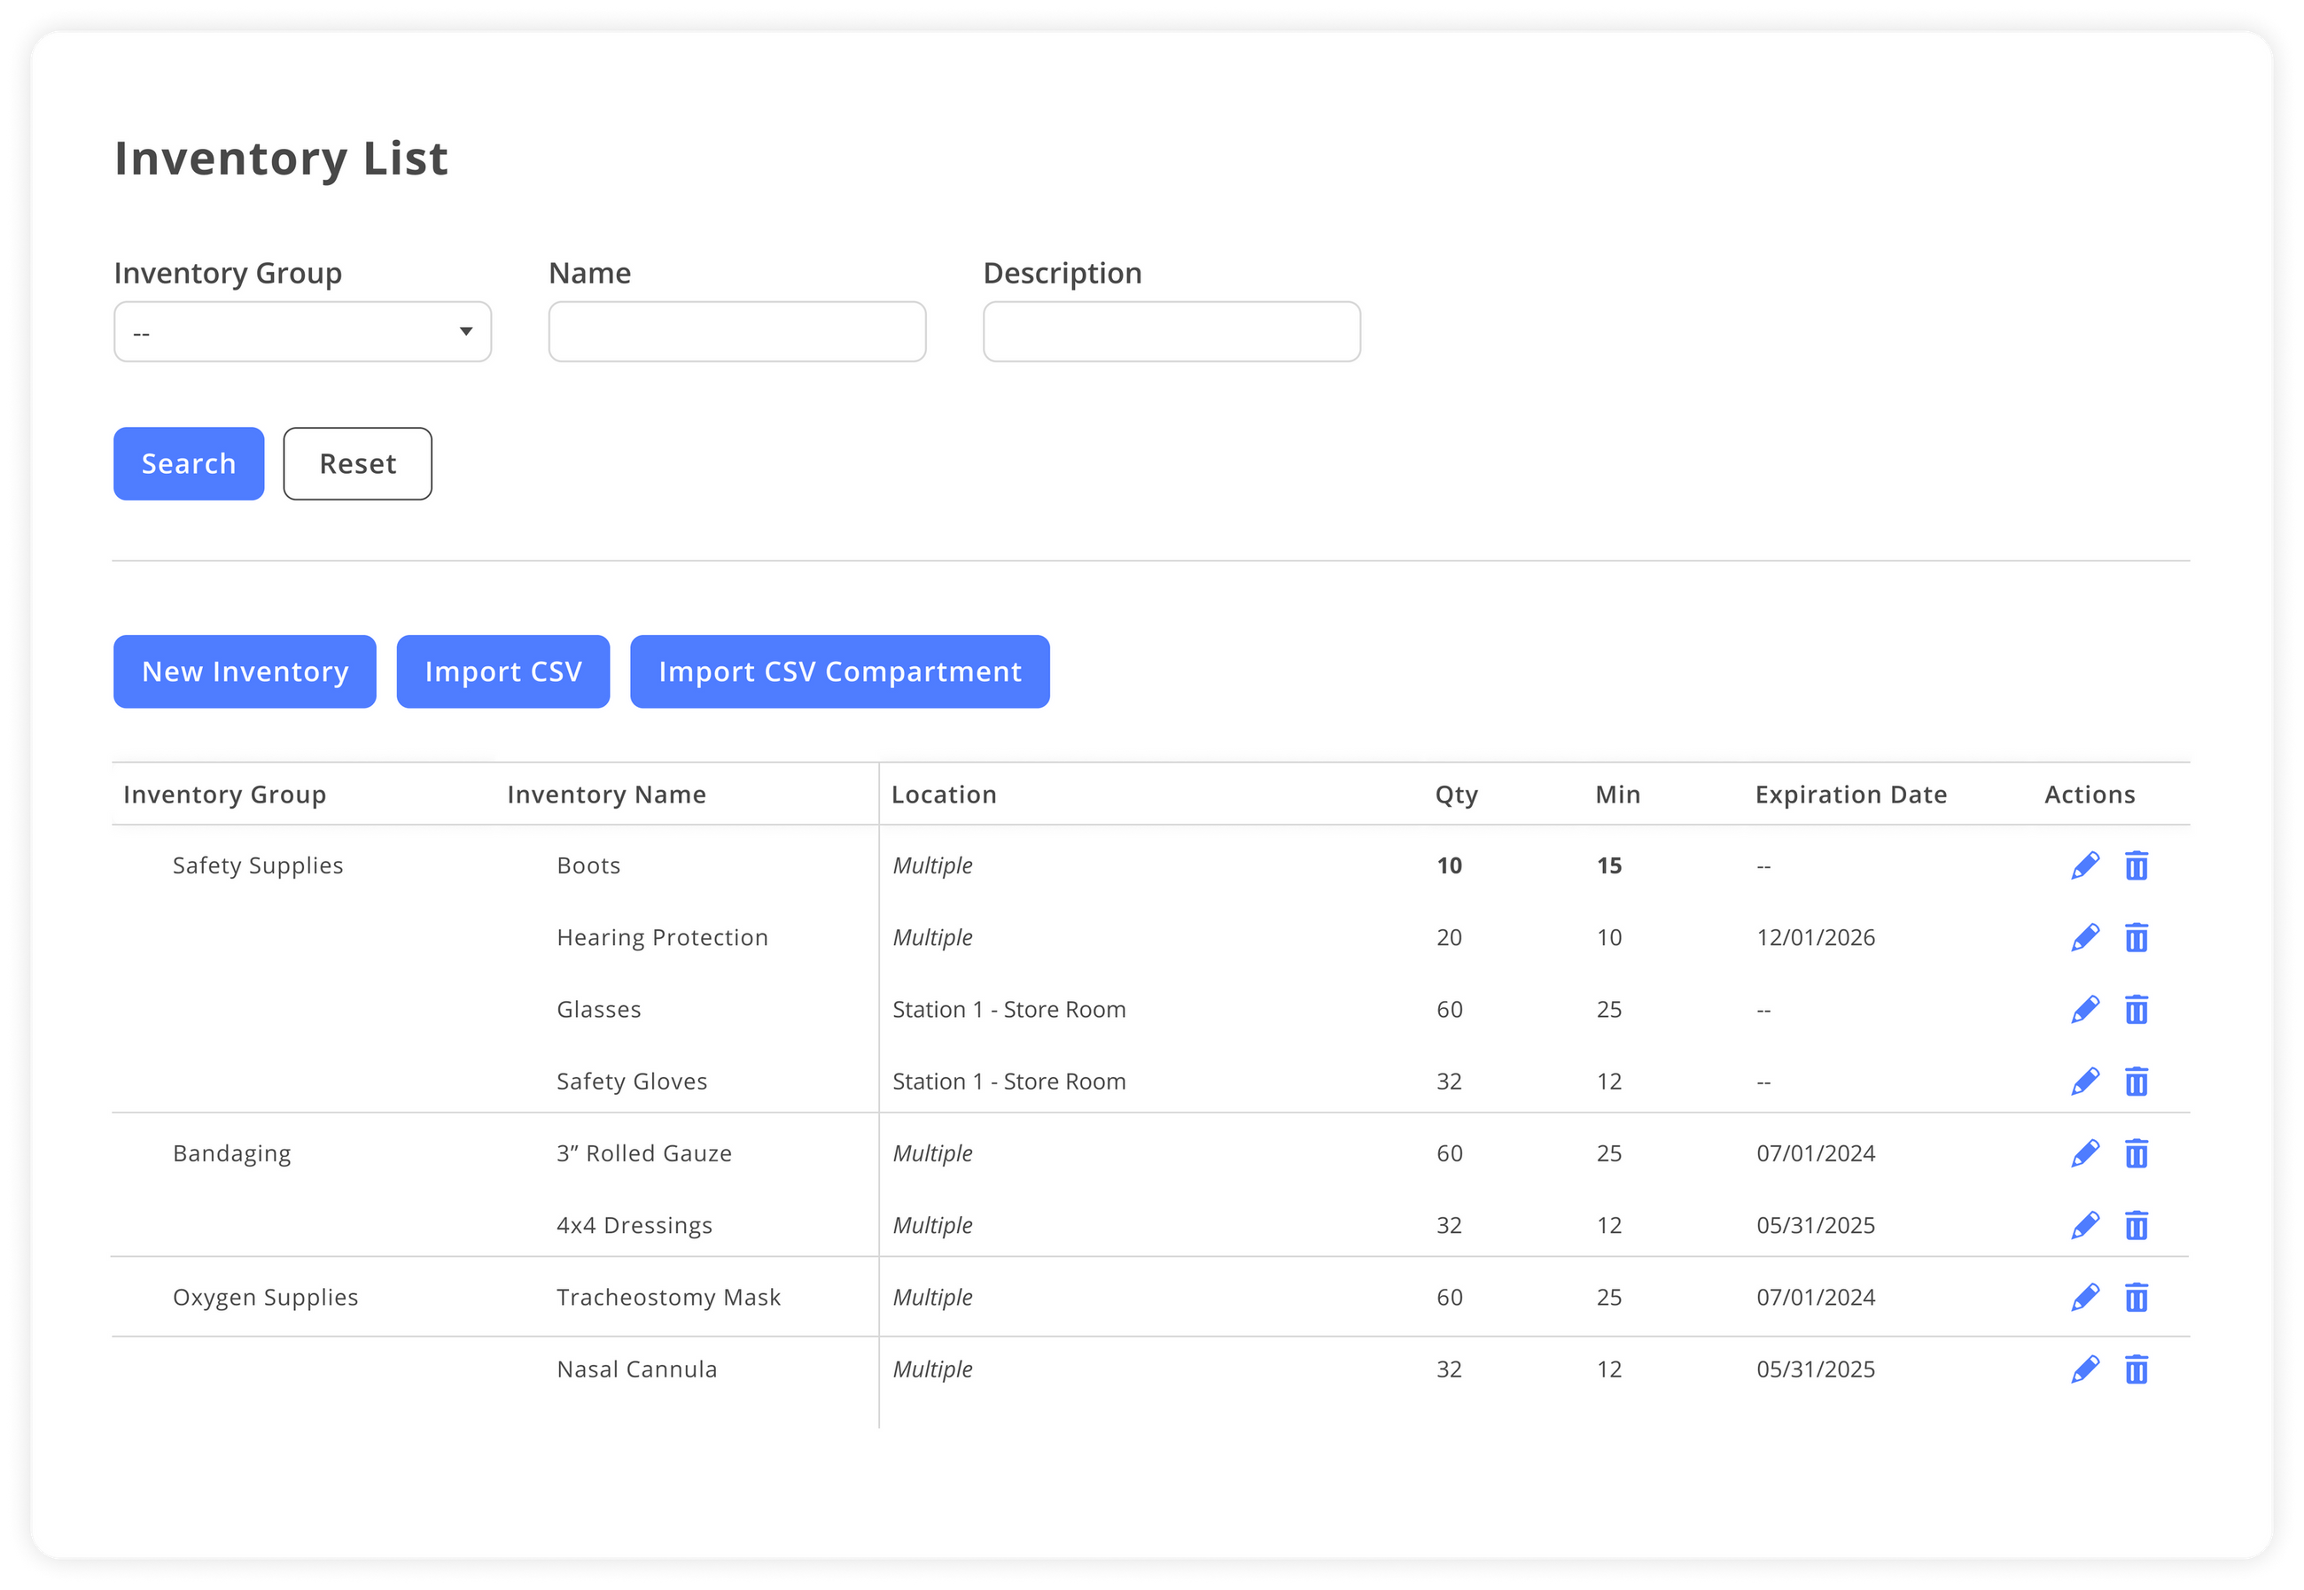Edit the Nasal Cannula item
The width and height of the screenshot is (2304, 1590).
click(2085, 1369)
